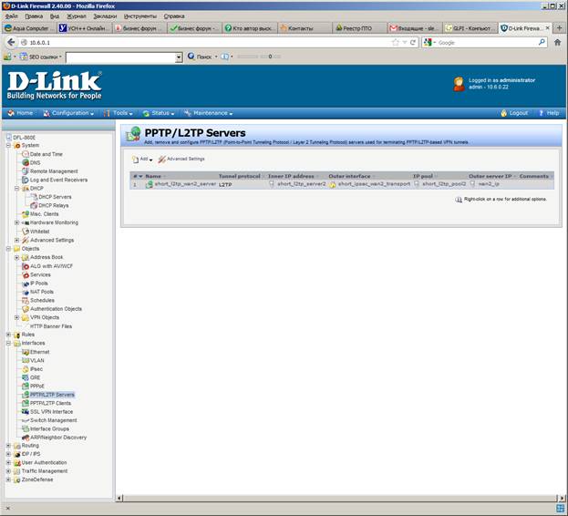Expand the VPN Objects node
The width and height of the screenshot is (568, 516).
point(17,317)
